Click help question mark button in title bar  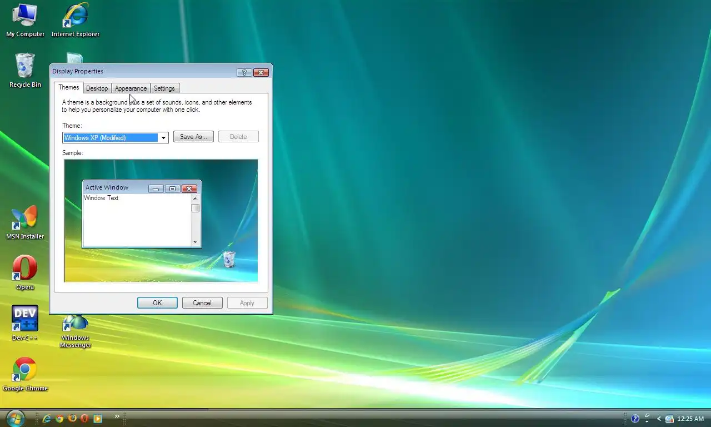244,72
